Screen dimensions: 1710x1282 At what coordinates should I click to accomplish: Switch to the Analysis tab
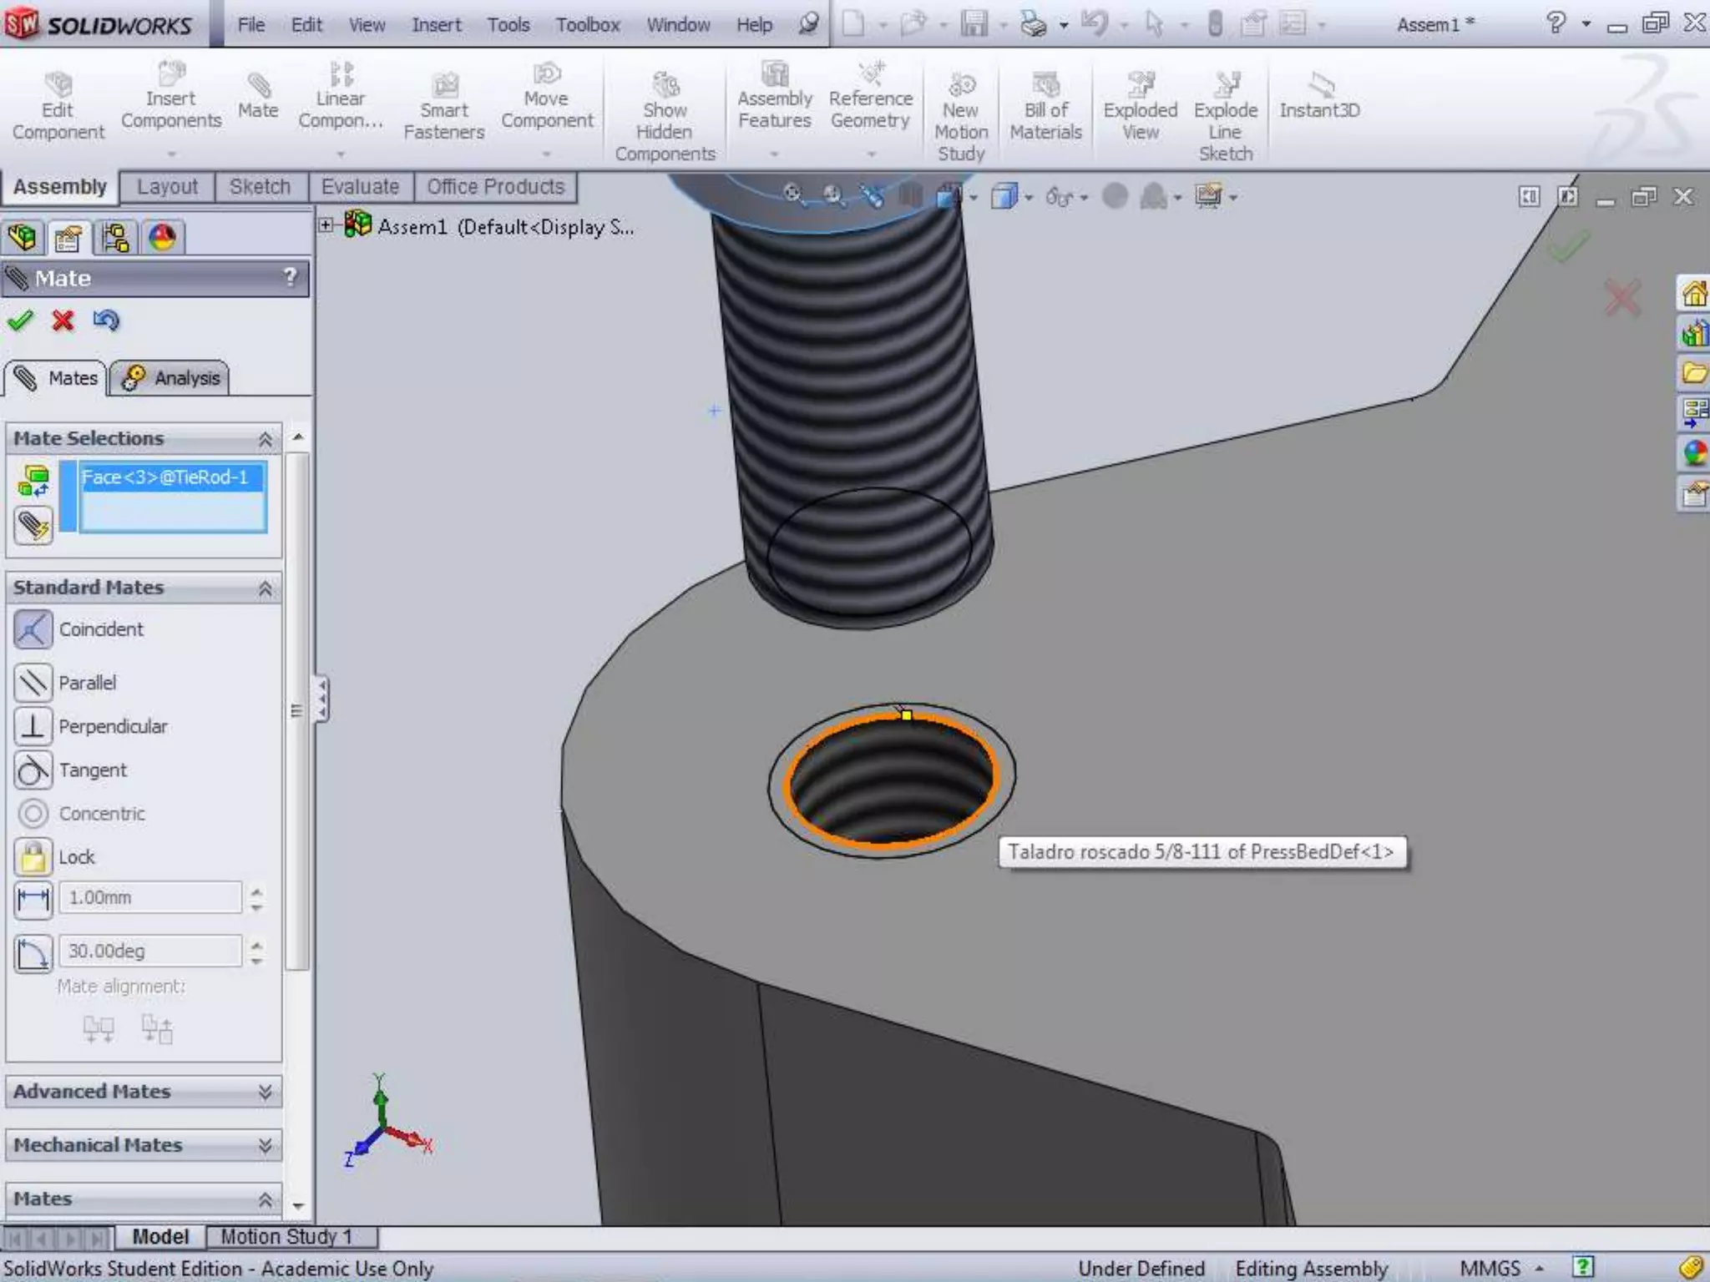(171, 378)
